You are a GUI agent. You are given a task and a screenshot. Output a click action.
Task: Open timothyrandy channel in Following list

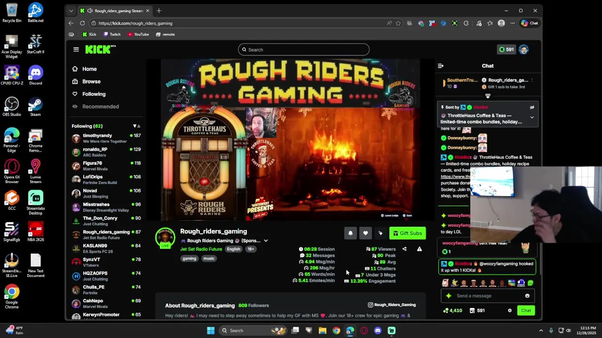pyautogui.click(x=106, y=138)
